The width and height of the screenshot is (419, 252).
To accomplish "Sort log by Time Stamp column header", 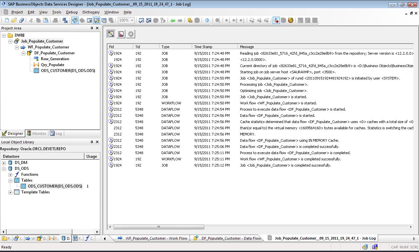I will [215, 47].
